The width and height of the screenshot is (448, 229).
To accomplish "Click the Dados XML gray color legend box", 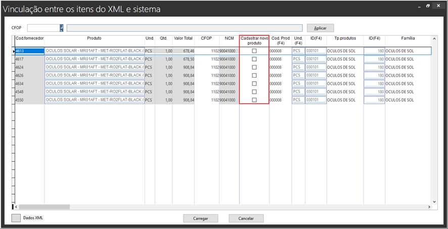I will [16, 218].
